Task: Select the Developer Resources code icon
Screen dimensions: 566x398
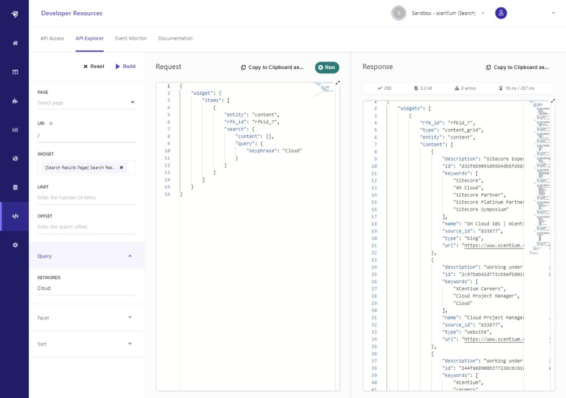Action: click(15, 216)
